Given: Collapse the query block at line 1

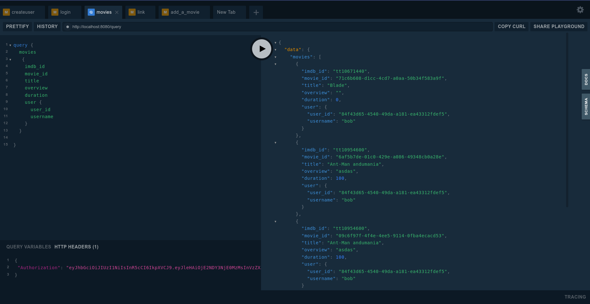Looking at the screenshot, I should click(x=10, y=45).
